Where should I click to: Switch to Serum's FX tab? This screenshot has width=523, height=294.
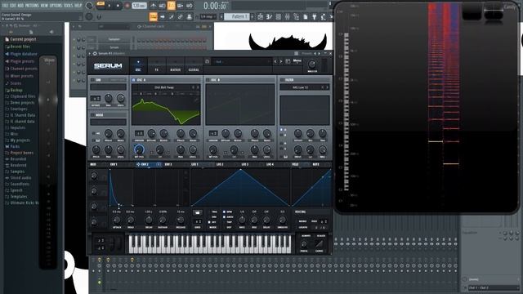click(156, 66)
